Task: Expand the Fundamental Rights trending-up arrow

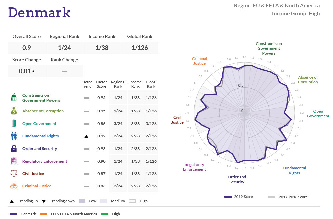Action: pos(86,136)
